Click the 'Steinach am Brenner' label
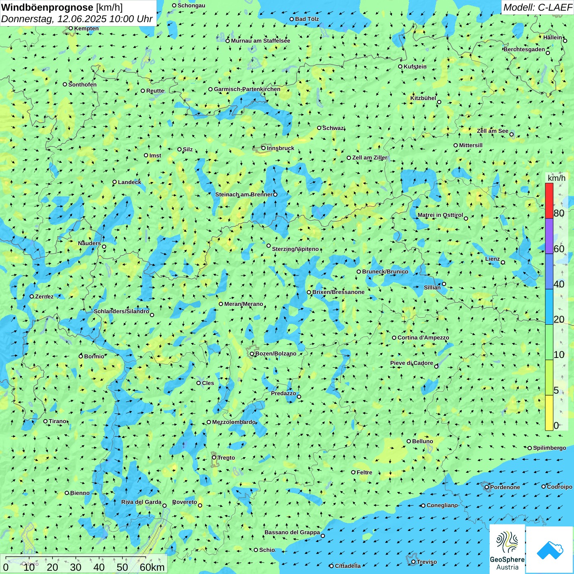 coord(244,194)
